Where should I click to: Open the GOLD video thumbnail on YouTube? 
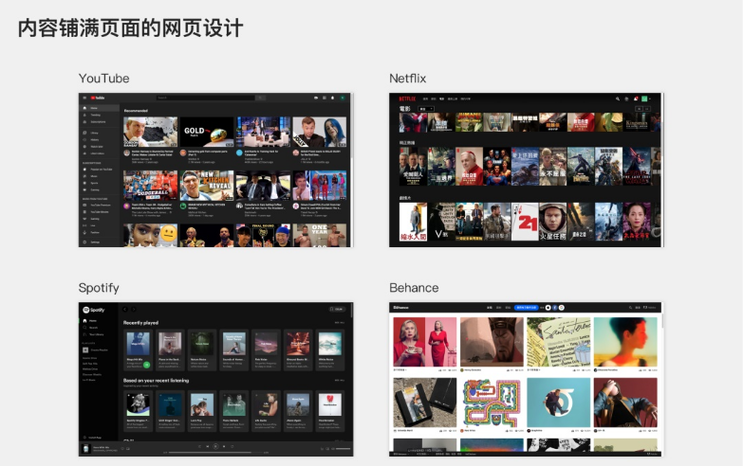(x=207, y=132)
